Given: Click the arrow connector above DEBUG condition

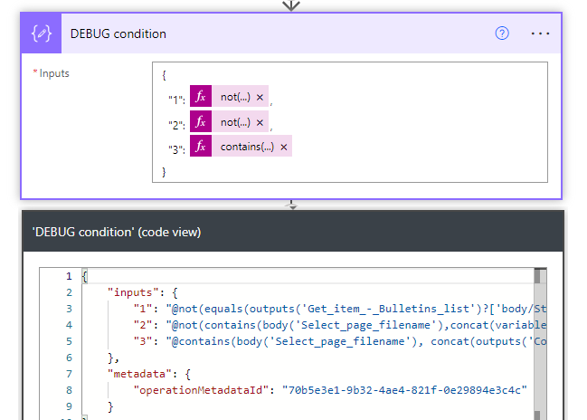Looking at the screenshot, I should [x=291, y=5].
